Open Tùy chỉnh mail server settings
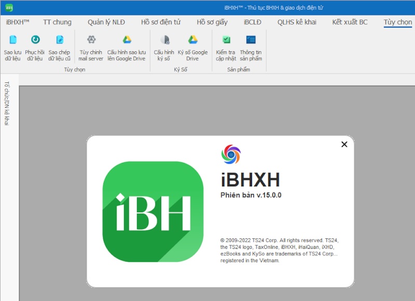 coord(91,48)
